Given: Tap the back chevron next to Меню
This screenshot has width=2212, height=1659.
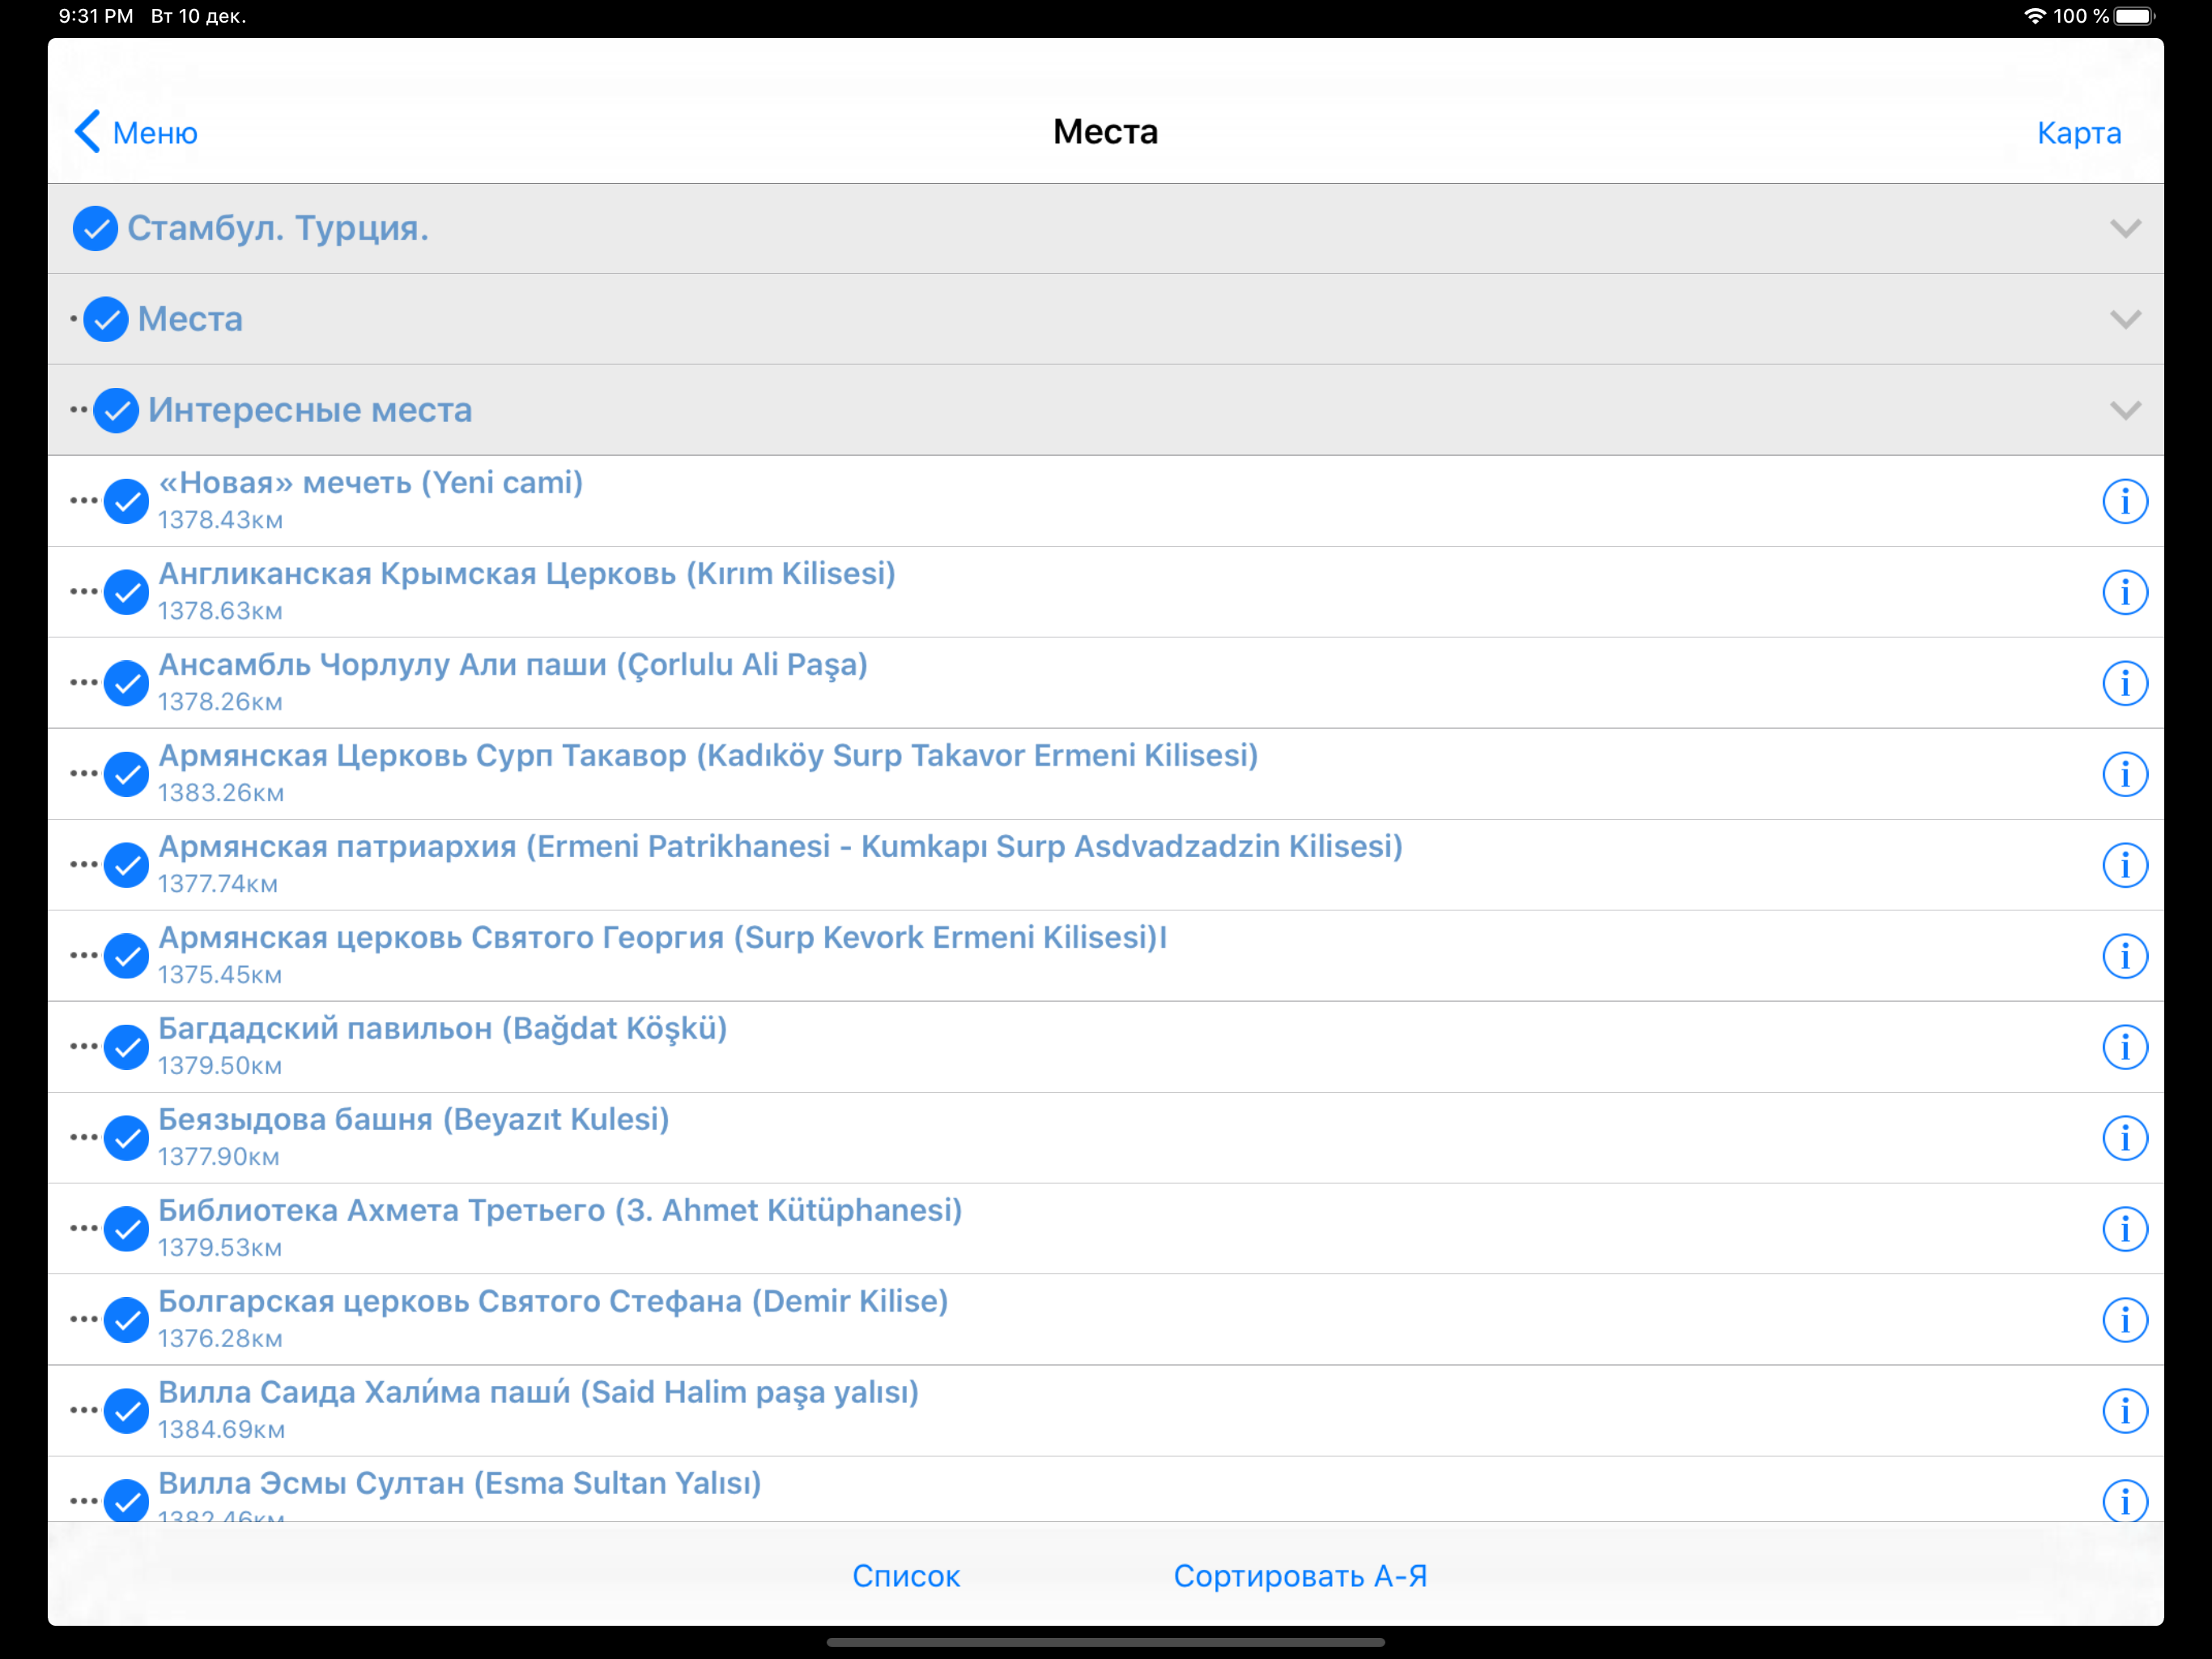Looking at the screenshot, I should pos(88,132).
